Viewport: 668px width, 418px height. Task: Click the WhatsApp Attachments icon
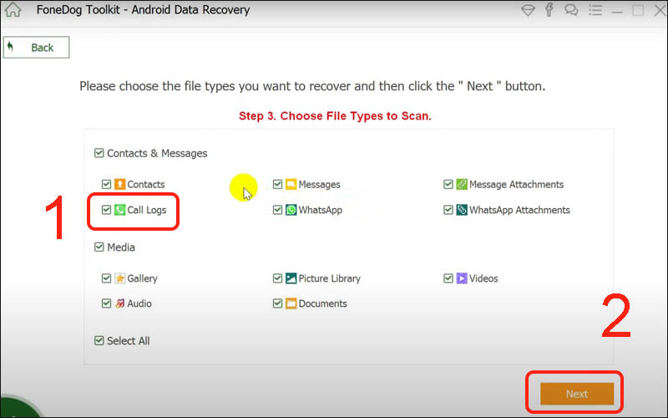click(462, 210)
